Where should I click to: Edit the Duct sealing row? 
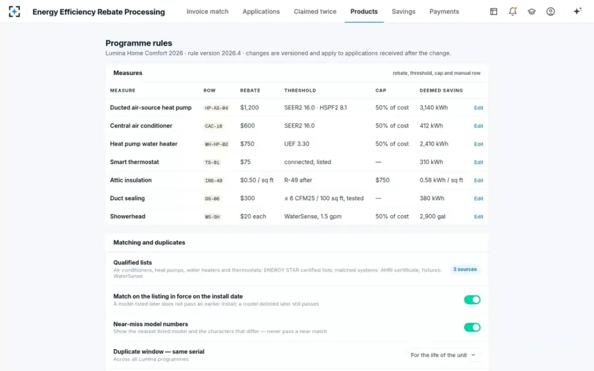(479, 198)
